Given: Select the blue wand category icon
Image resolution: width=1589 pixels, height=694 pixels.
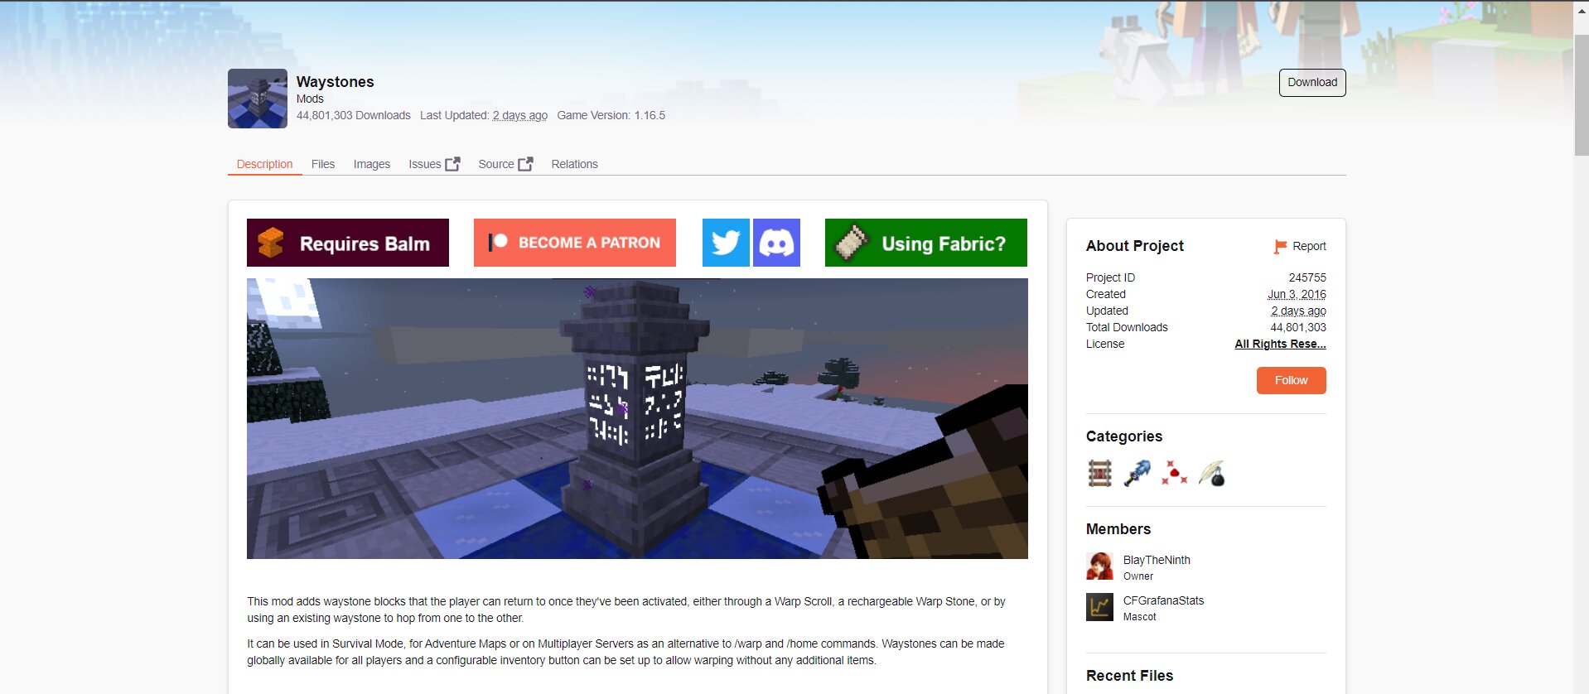Looking at the screenshot, I should point(1137,474).
